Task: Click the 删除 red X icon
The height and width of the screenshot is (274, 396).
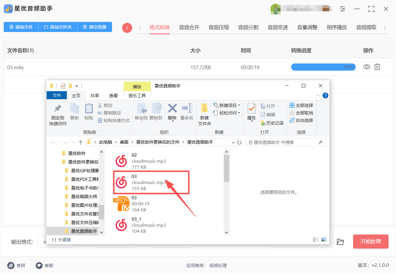Action: click(x=172, y=108)
